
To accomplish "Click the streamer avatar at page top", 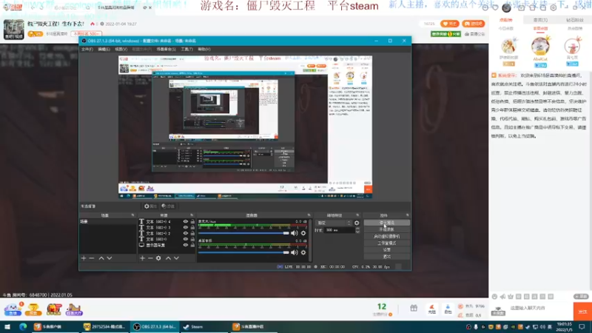I will [13, 30].
